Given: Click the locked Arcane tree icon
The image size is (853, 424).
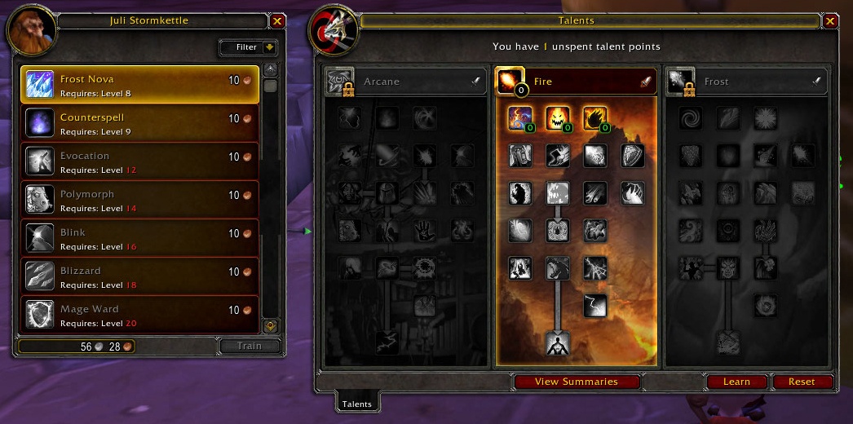Looking at the screenshot, I should (339, 82).
